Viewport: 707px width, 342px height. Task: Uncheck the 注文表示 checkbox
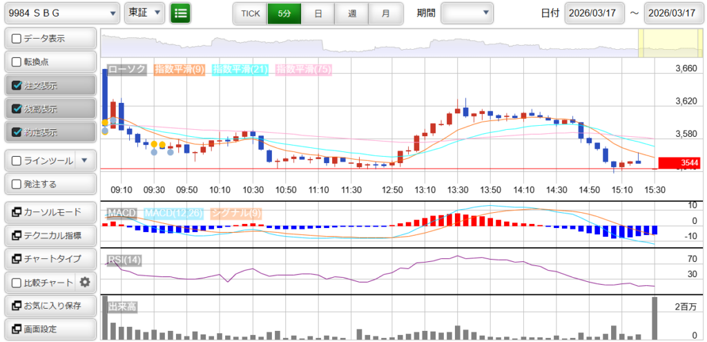tap(17, 86)
